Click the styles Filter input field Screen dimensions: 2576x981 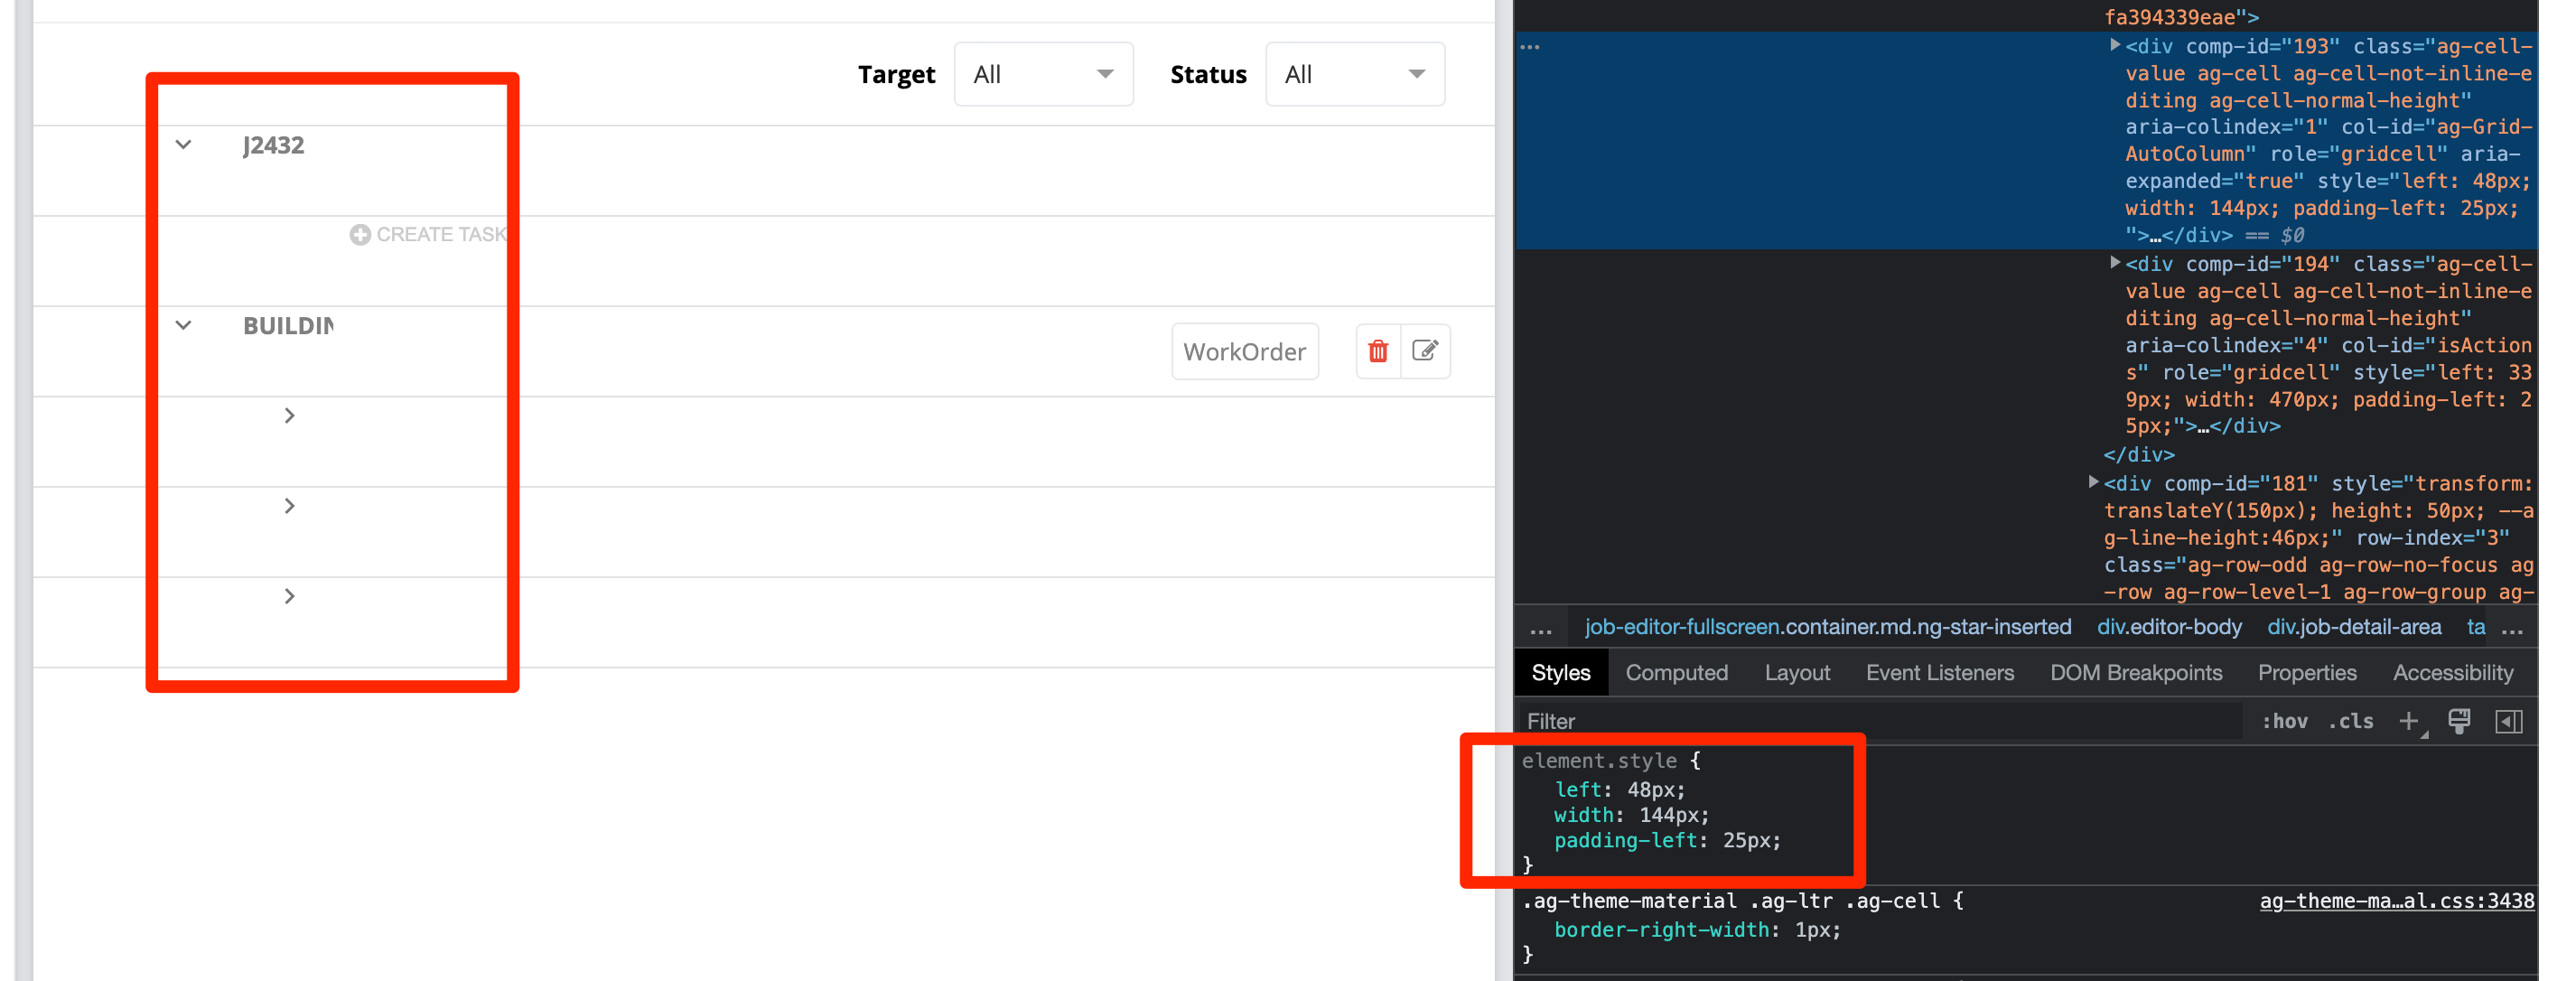tap(1880, 721)
